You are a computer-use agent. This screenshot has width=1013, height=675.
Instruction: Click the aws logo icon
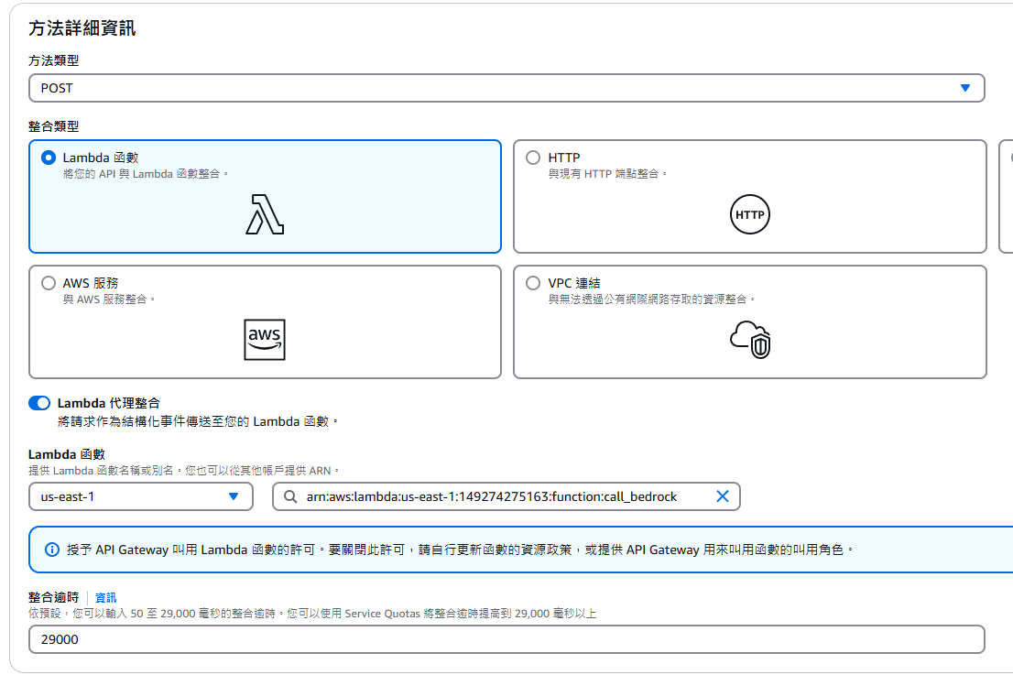click(265, 340)
